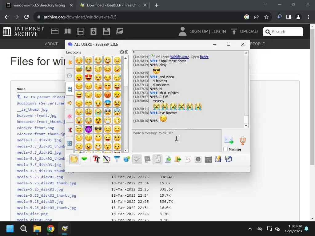This screenshot has height=236, width=315.
Task: Insert the blue-forehead cold sweat emoji
Action: (x=108, y=103)
